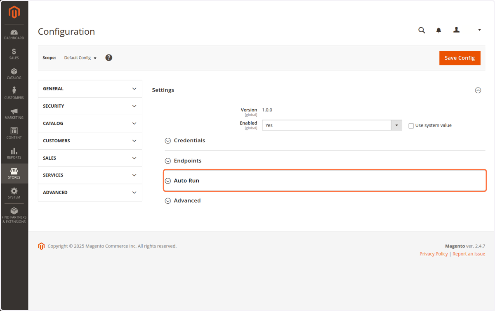Expand the GENERAL config tab

coord(90,89)
